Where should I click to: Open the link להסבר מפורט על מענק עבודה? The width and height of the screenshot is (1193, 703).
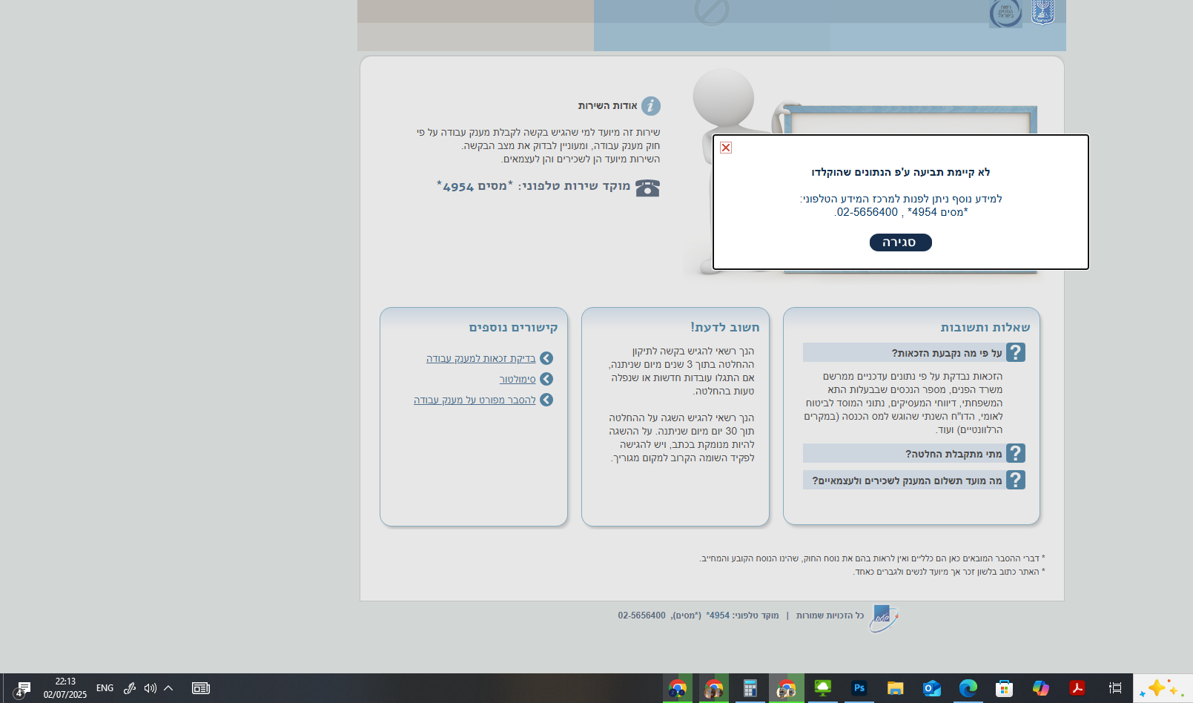tap(475, 400)
